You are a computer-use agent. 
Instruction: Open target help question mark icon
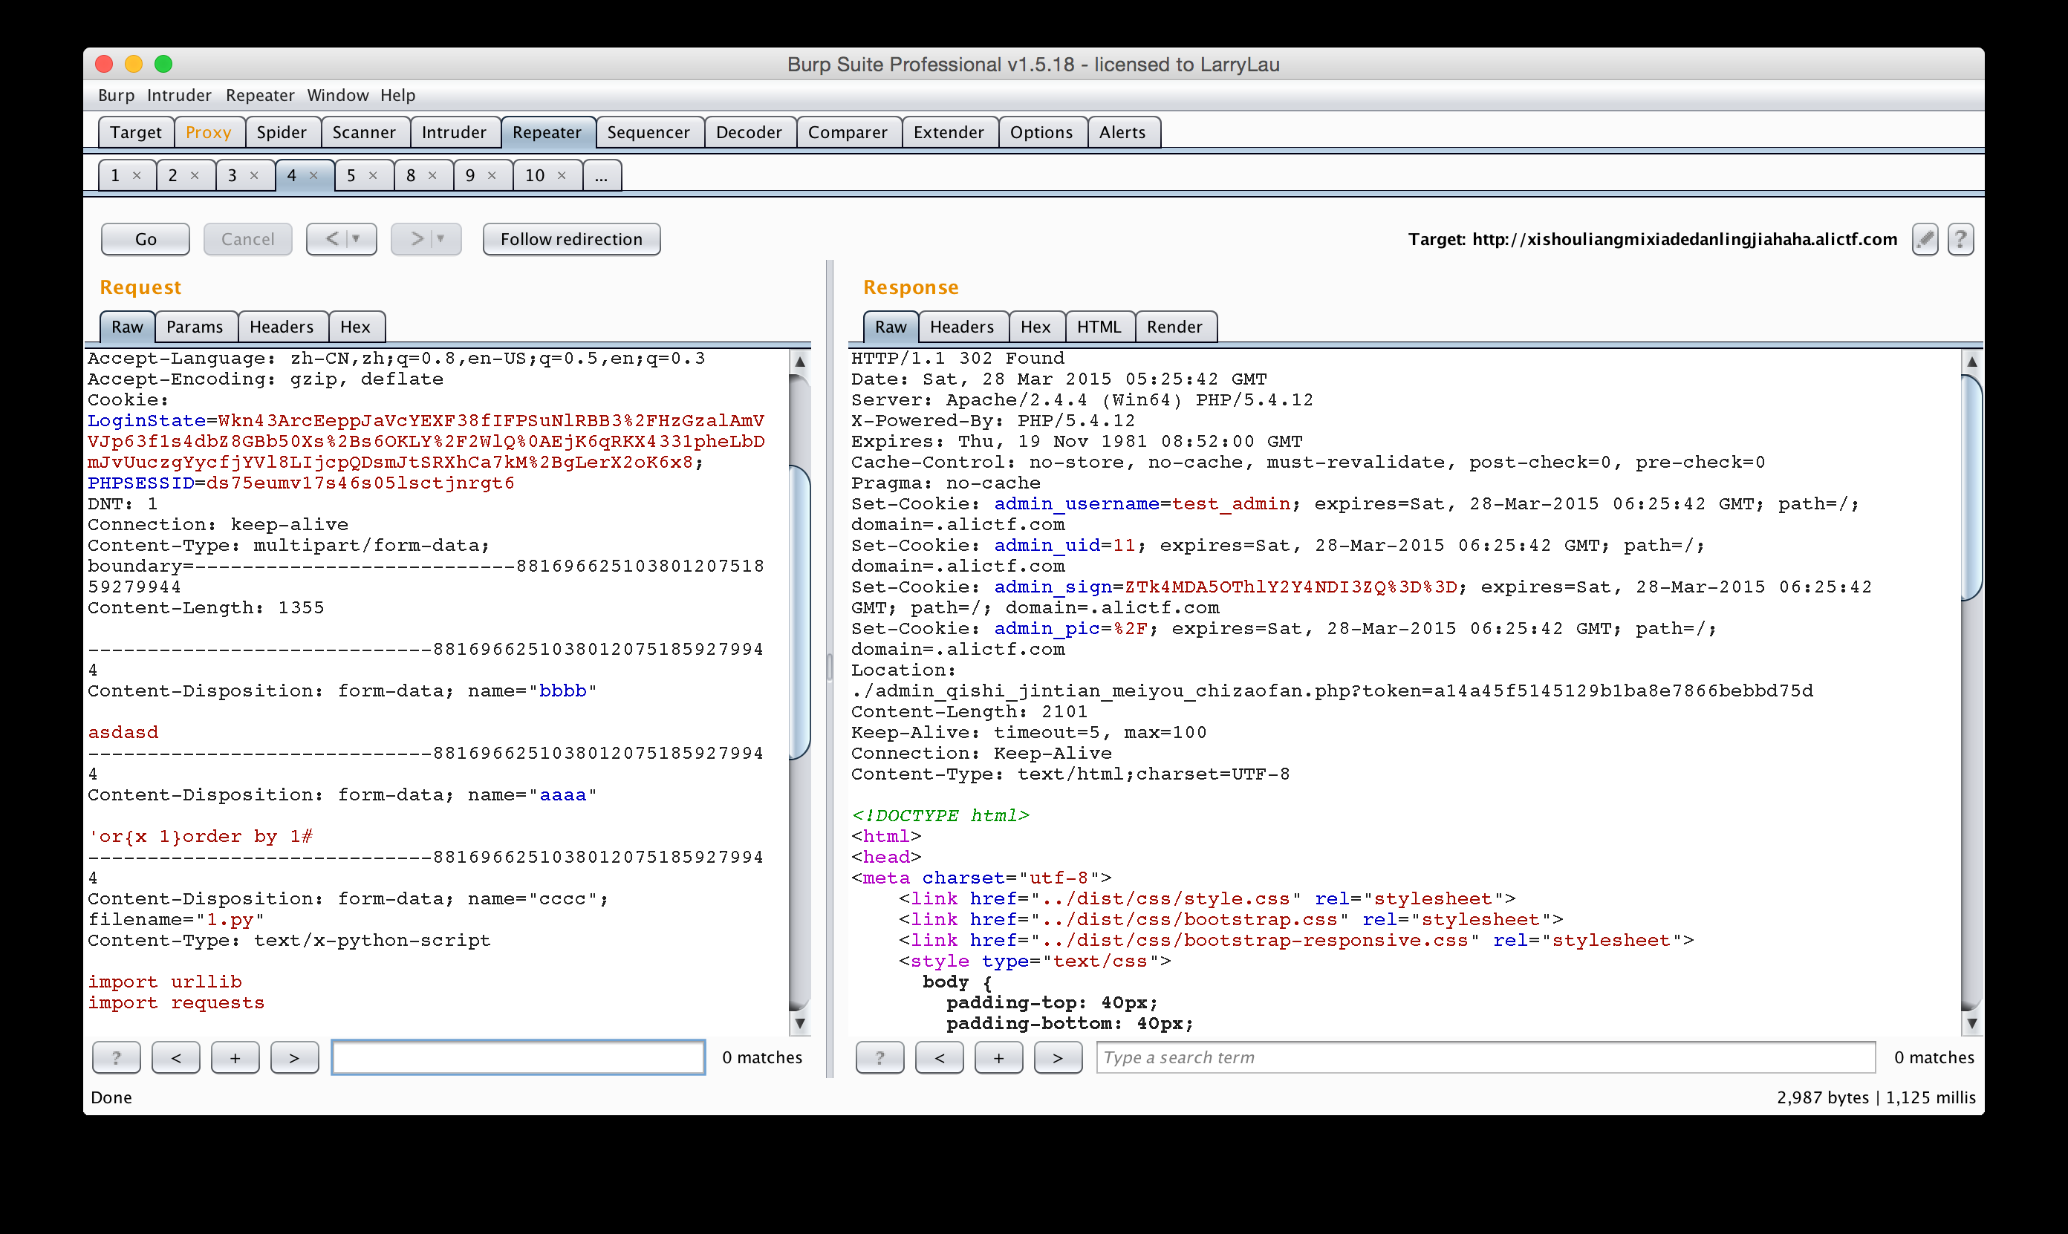coord(1961,240)
